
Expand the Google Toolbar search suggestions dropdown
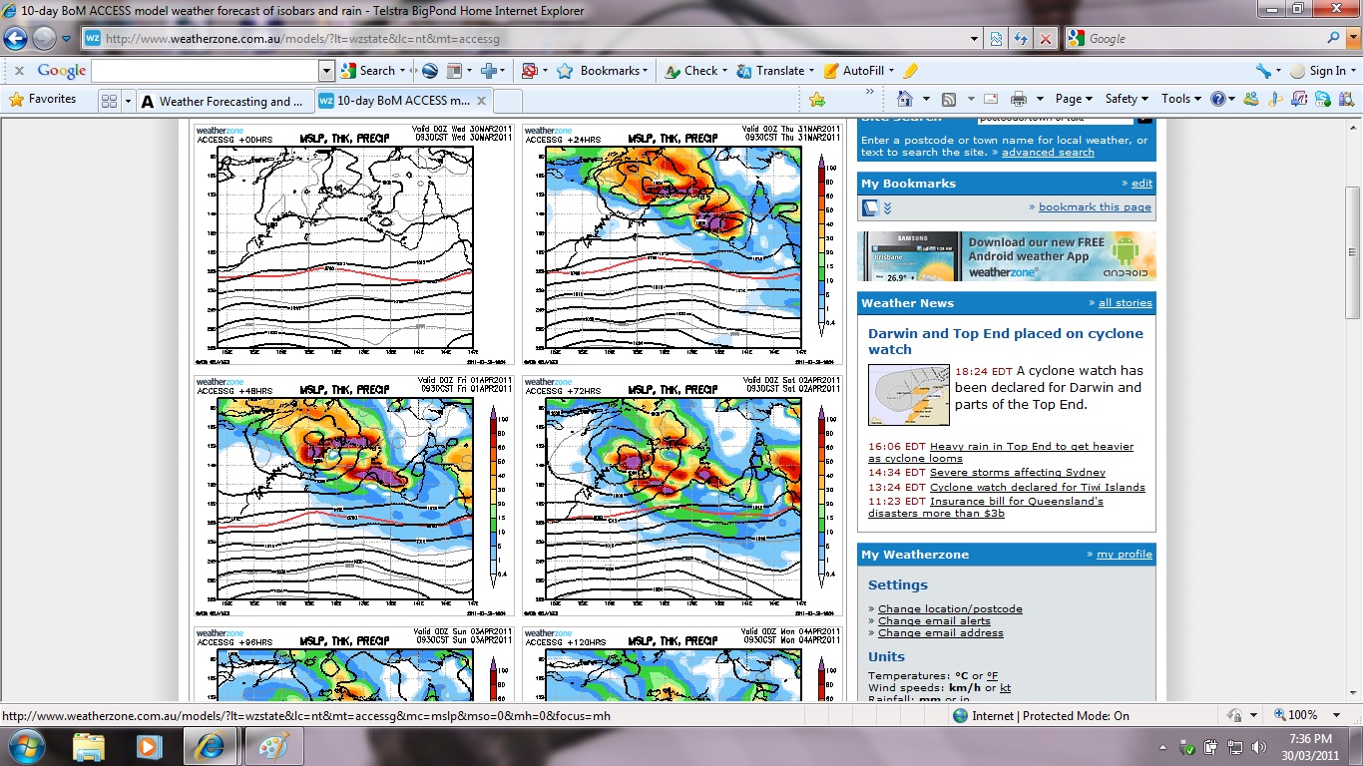[326, 71]
